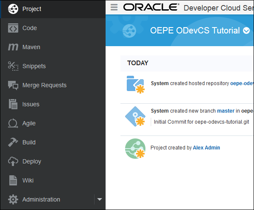The height and width of the screenshot is (210, 254).
Task: Open the Maven menu item
Action: [x=53, y=47]
